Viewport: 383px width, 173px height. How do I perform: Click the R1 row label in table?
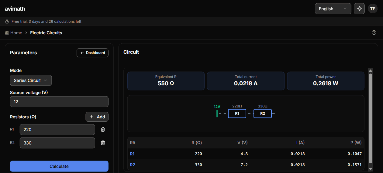pos(132,154)
